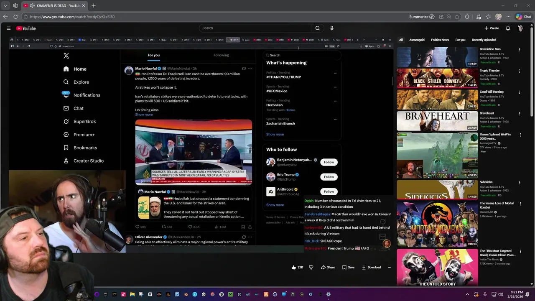Screen dimensions: 535x301
Task: Open the system tray volume icon
Action: [x=501, y=294]
